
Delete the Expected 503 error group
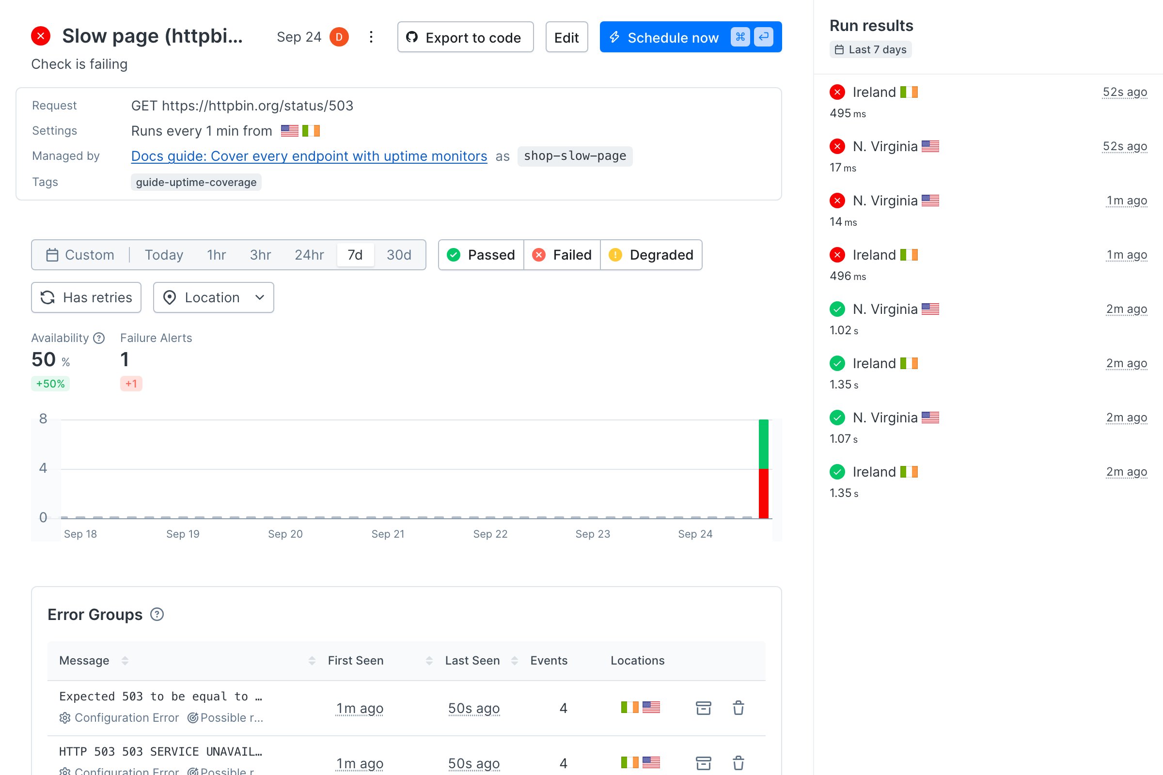point(738,708)
